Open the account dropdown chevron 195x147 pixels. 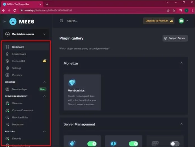tap(187, 21)
